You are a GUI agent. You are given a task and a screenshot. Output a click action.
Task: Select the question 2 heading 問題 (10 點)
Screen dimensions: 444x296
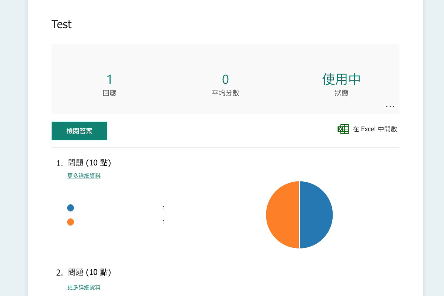click(89, 272)
